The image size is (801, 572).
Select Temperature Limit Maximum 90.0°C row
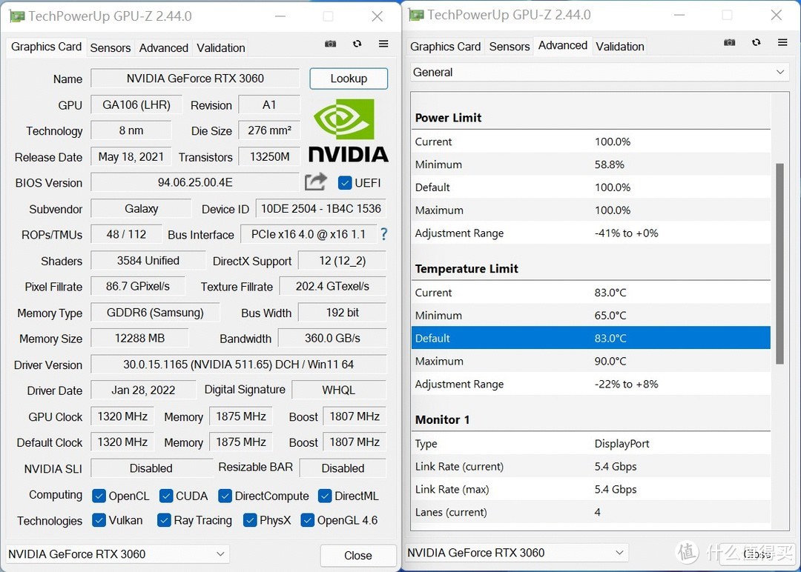coord(590,361)
